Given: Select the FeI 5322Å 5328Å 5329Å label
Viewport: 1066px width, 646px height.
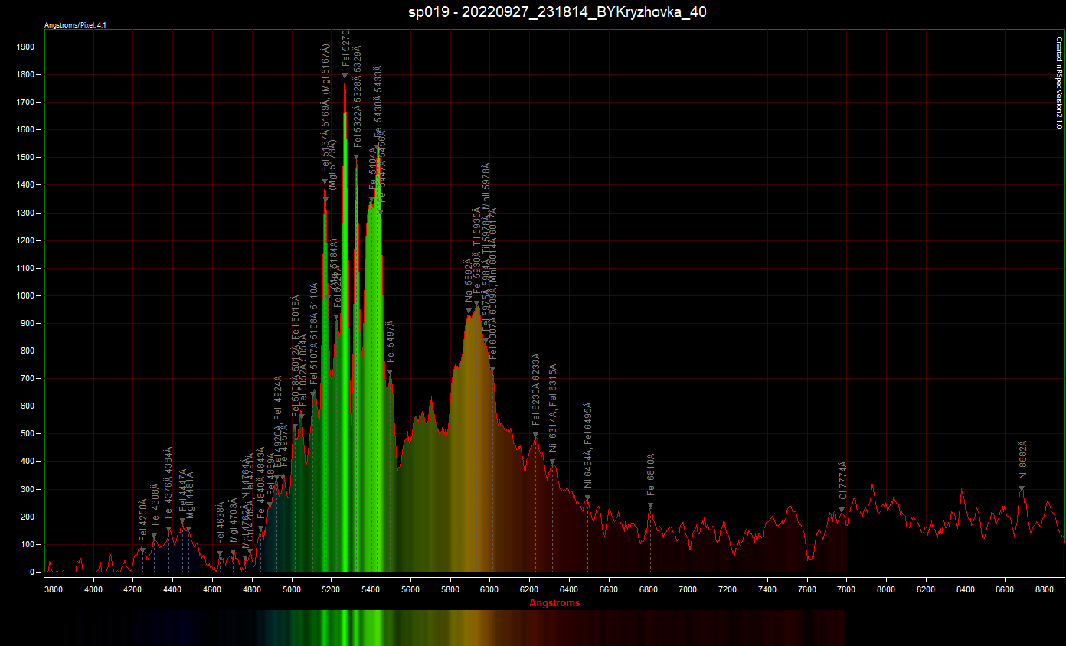Looking at the screenshot, I should tap(358, 96).
